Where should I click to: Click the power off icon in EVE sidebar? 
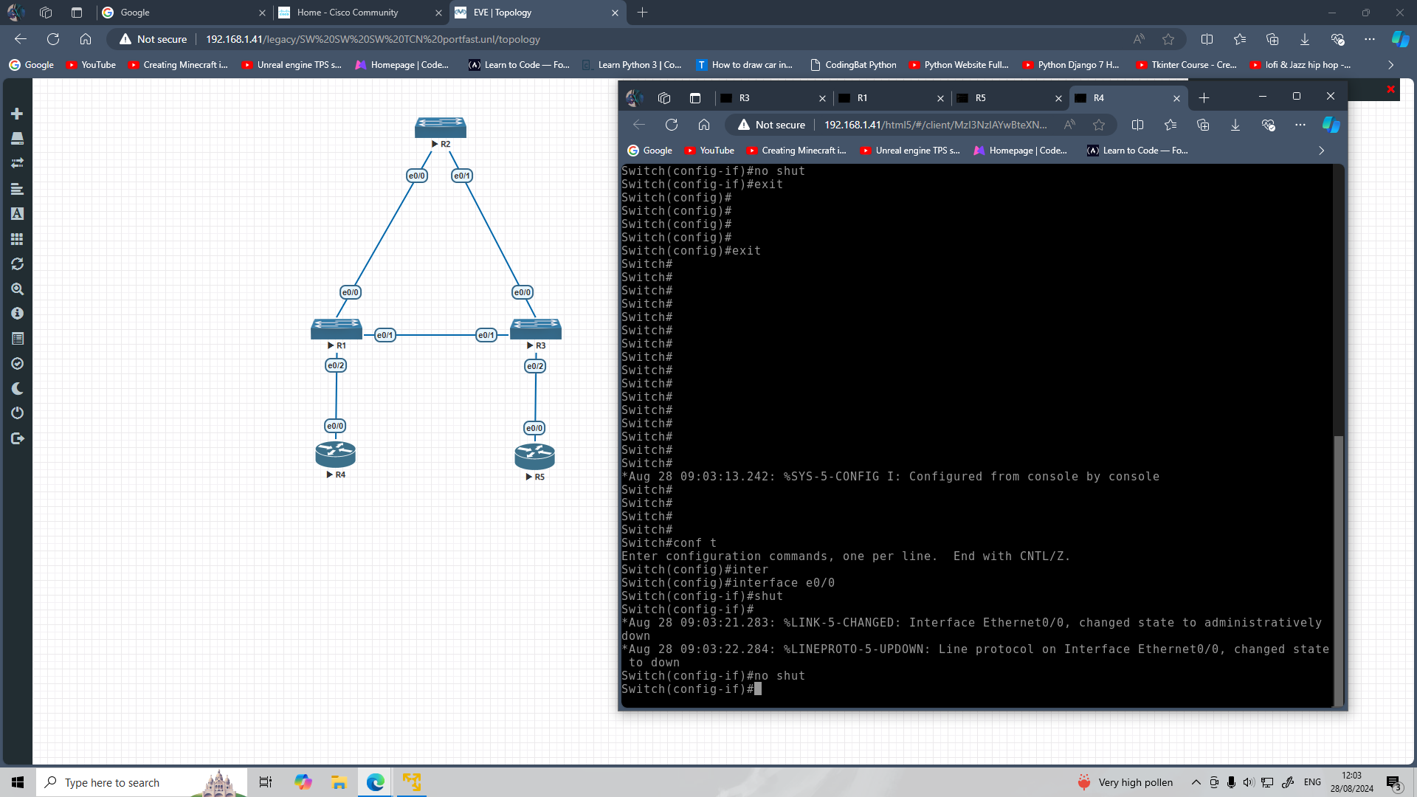(x=17, y=413)
